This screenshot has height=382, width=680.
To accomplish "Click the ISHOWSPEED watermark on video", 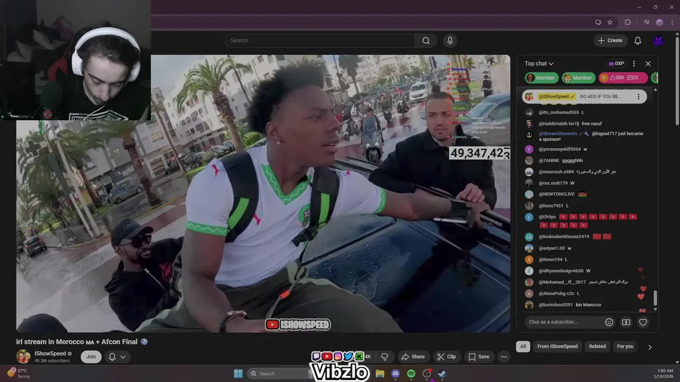I will pos(298,325).
